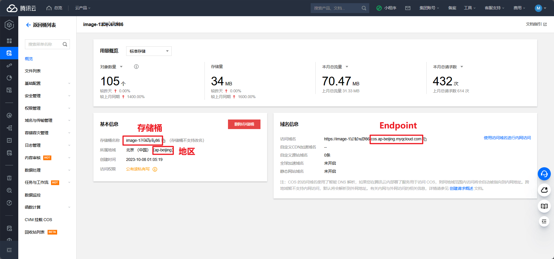Screen dimensions: 554x259
Task: Click the info icon next to 公有读私有写
Action: 155,169
